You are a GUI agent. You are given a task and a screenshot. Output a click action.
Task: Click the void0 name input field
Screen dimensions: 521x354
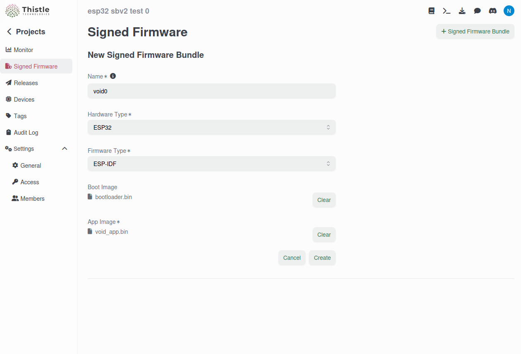click(211, 91)
